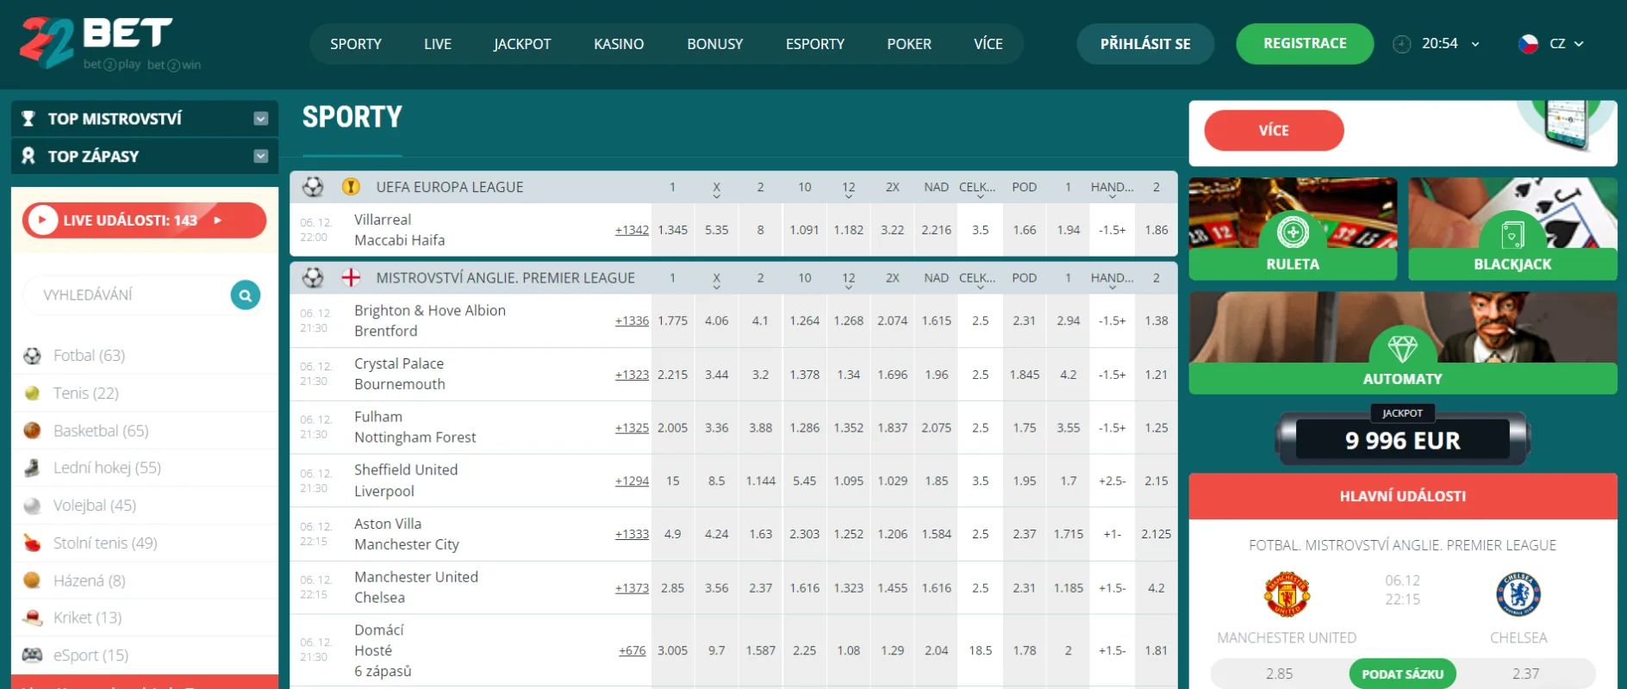
Task: Click the Basketbal ball icon
Action: 33,431
